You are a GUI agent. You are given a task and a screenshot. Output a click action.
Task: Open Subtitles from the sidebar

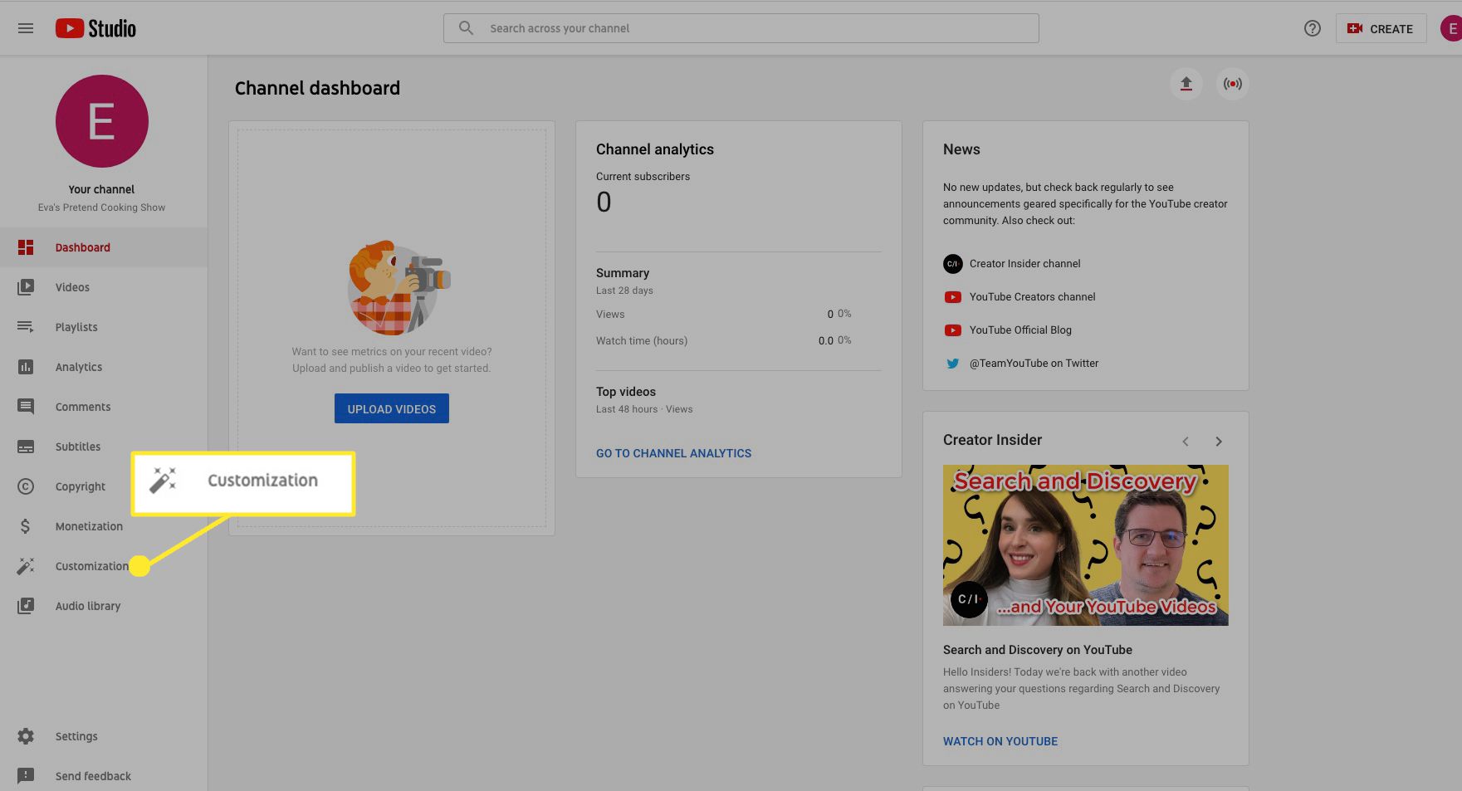104,447
